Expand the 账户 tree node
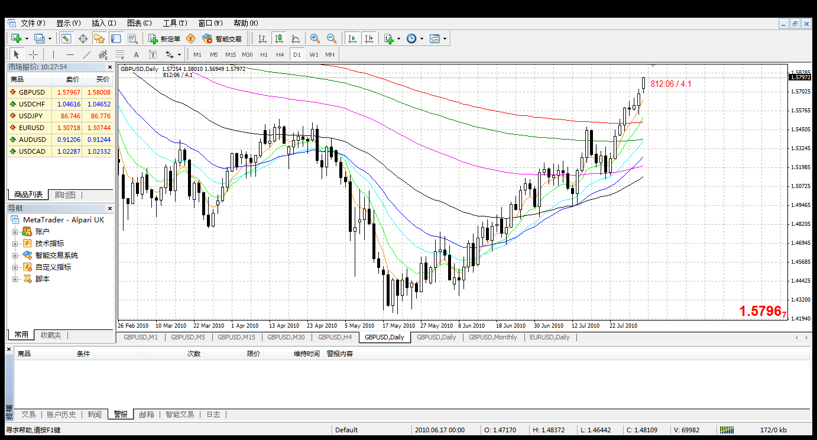Image resolution: width=817 pixels, height=440 pixels. click(15, 232)
